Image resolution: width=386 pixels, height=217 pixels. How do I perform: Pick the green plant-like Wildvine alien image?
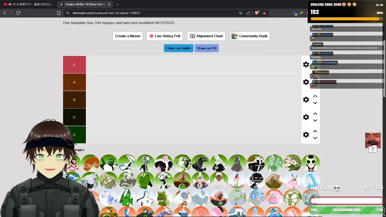[274, 163]
